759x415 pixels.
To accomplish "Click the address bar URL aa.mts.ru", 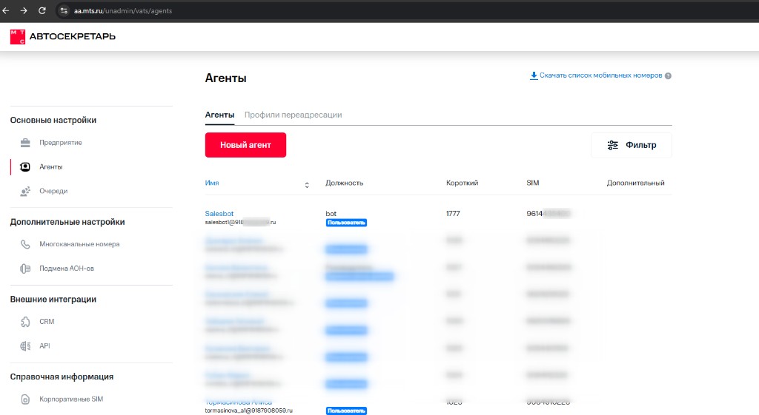I will click(123, 10).
